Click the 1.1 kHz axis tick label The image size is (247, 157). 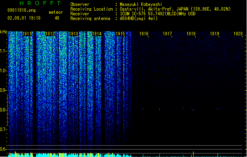point(3,51)
